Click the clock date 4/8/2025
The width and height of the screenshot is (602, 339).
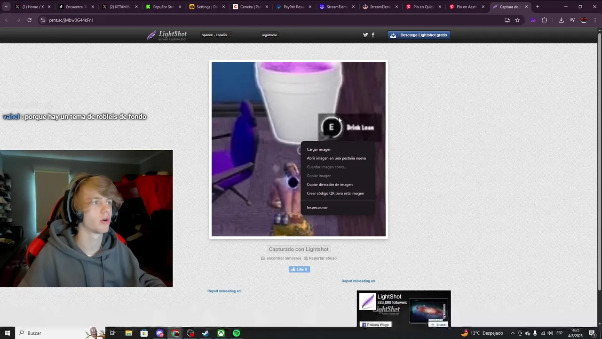575,336
